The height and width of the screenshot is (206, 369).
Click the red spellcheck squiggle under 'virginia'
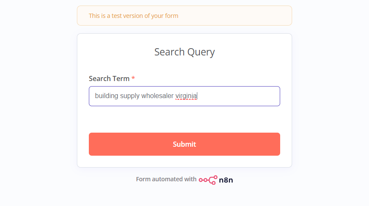coord(186,100)
